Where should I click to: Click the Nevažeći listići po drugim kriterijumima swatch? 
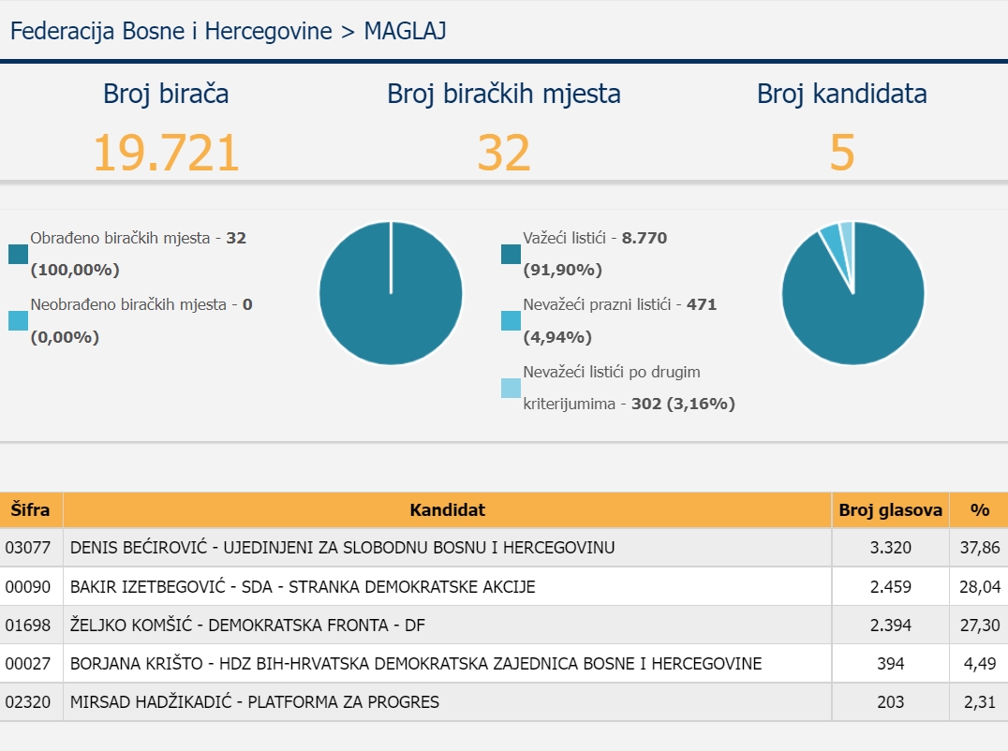(x=511, y=388)
